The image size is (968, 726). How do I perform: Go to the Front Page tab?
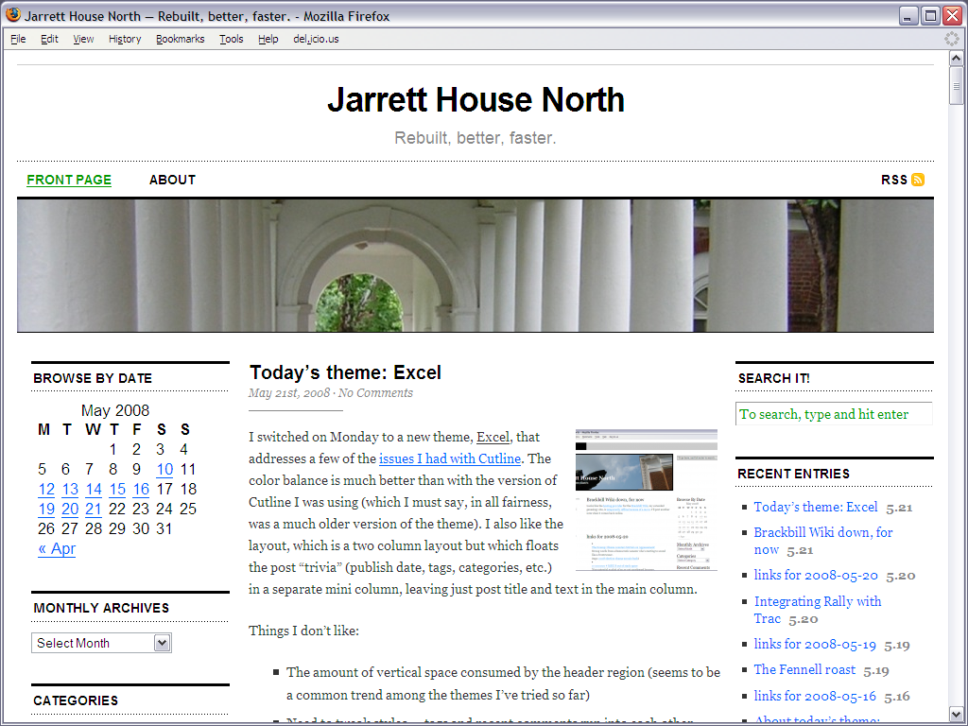click(69, 180)
